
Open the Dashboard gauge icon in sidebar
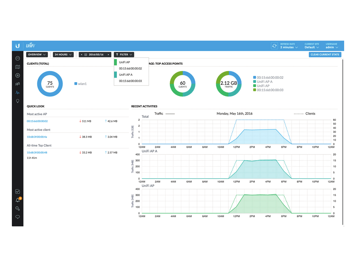point(18,58)
